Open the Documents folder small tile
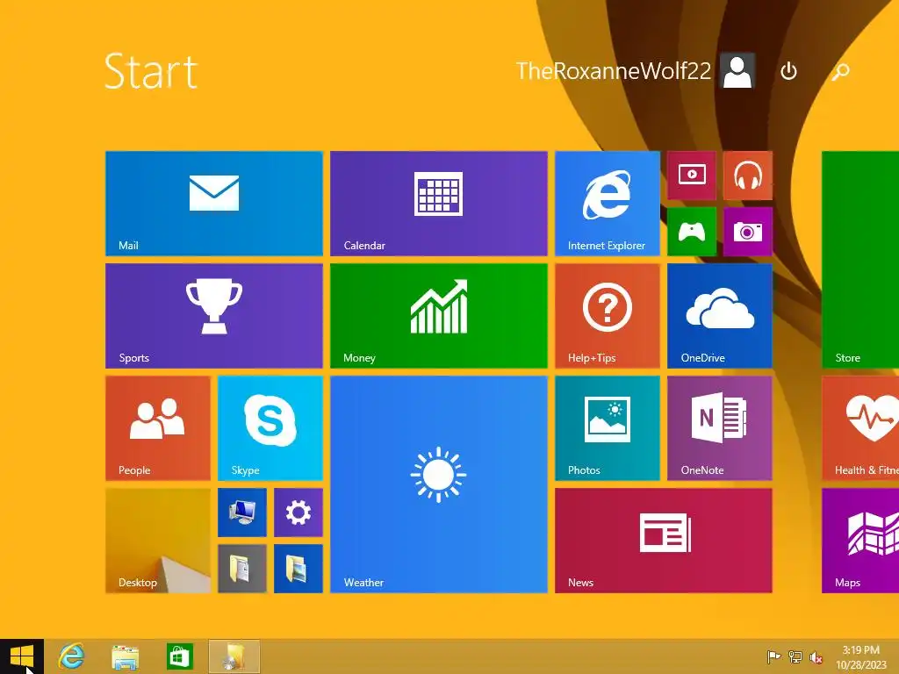Screen dimensions: 899x674 click(x=242, y=569)
